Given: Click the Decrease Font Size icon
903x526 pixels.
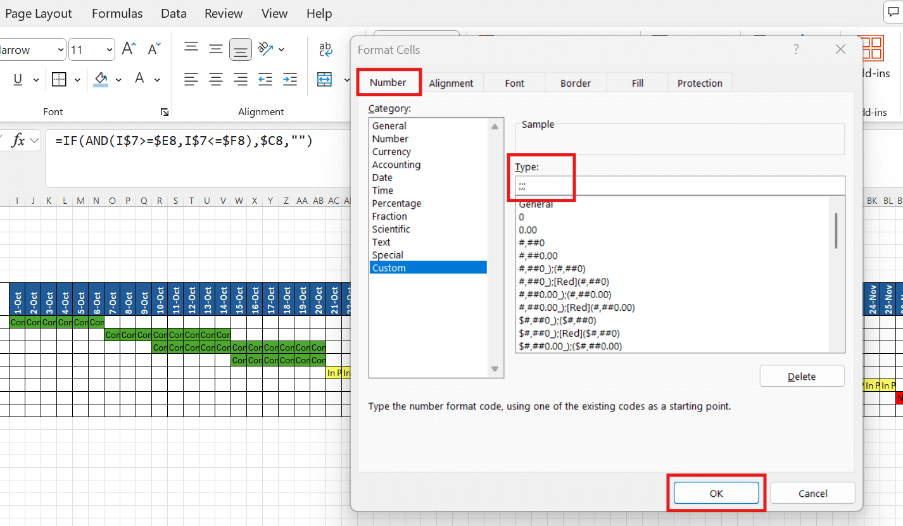Looking at the screenshot, I should (x=155, y=49).
